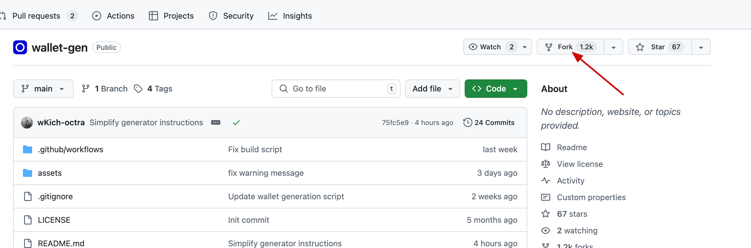Image resolution: width=751 pixels, height=248 pixels.
Task: Open the main branch selector
Action: 43,89
